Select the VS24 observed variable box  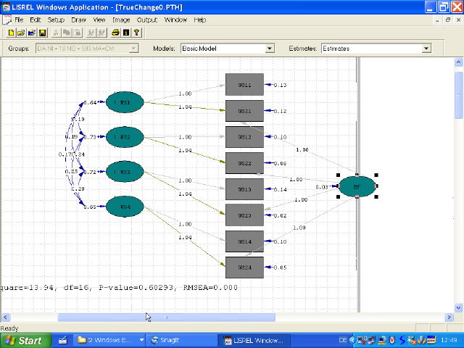pyautogui.click(x=244, y=267)
